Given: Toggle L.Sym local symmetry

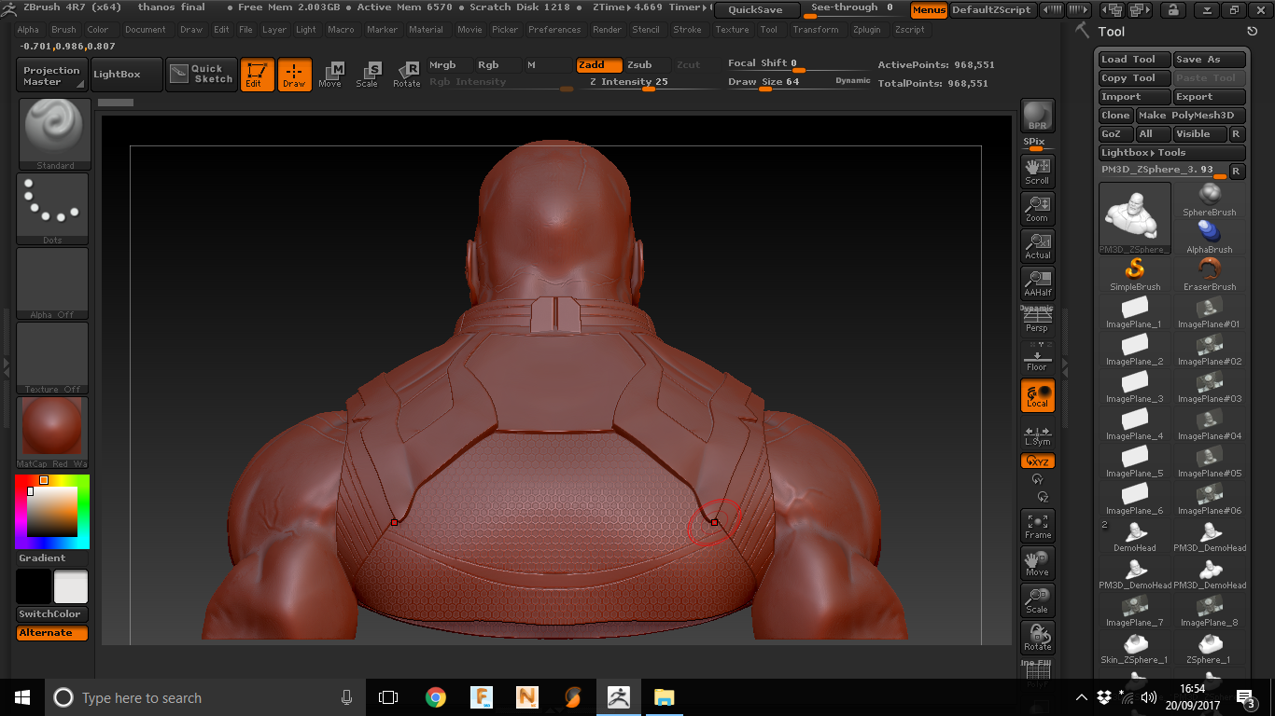Looking at the screenshot, I should tap(1037, 434).
